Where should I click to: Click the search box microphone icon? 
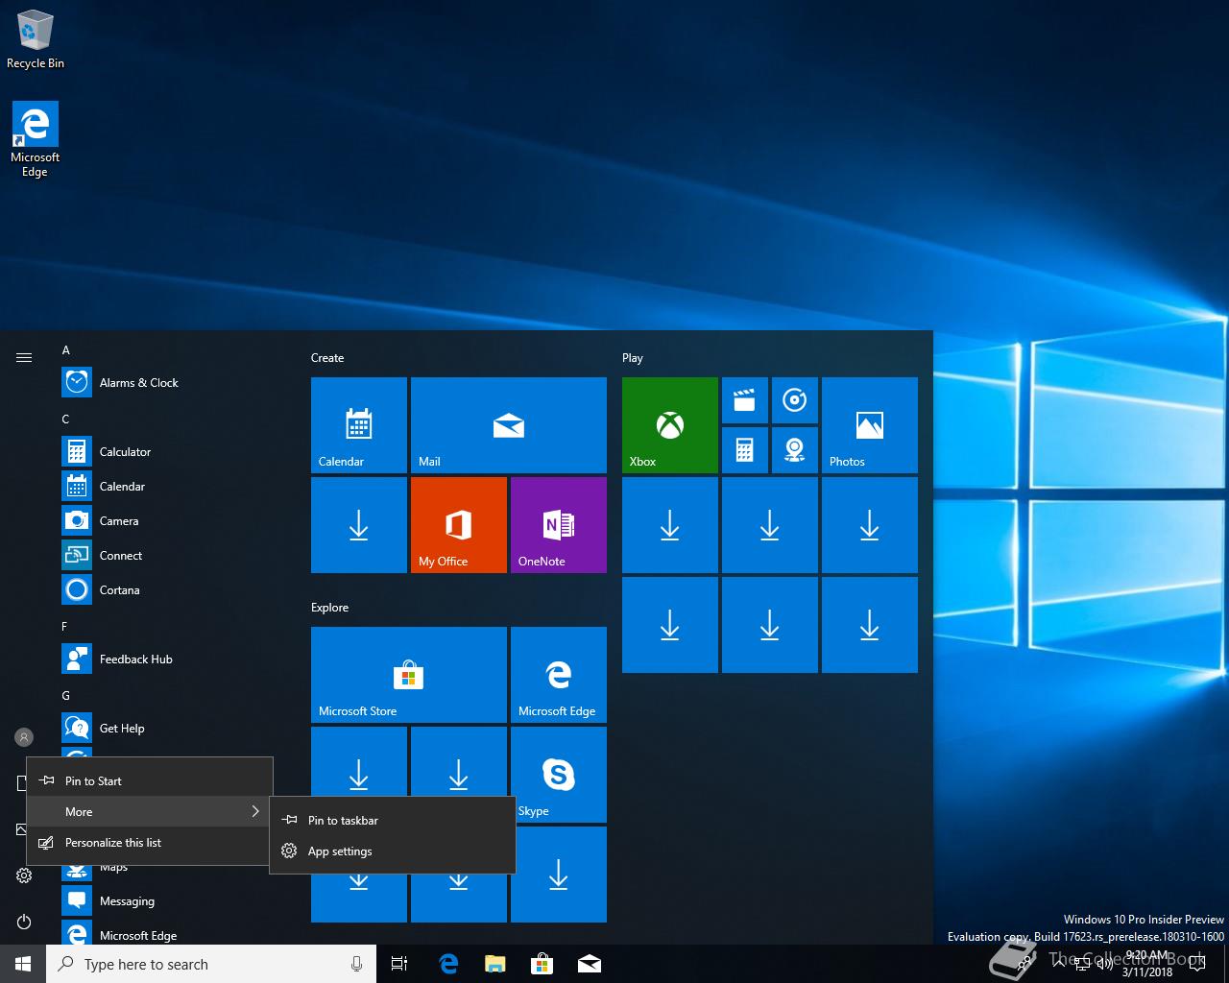pos(356,964)
